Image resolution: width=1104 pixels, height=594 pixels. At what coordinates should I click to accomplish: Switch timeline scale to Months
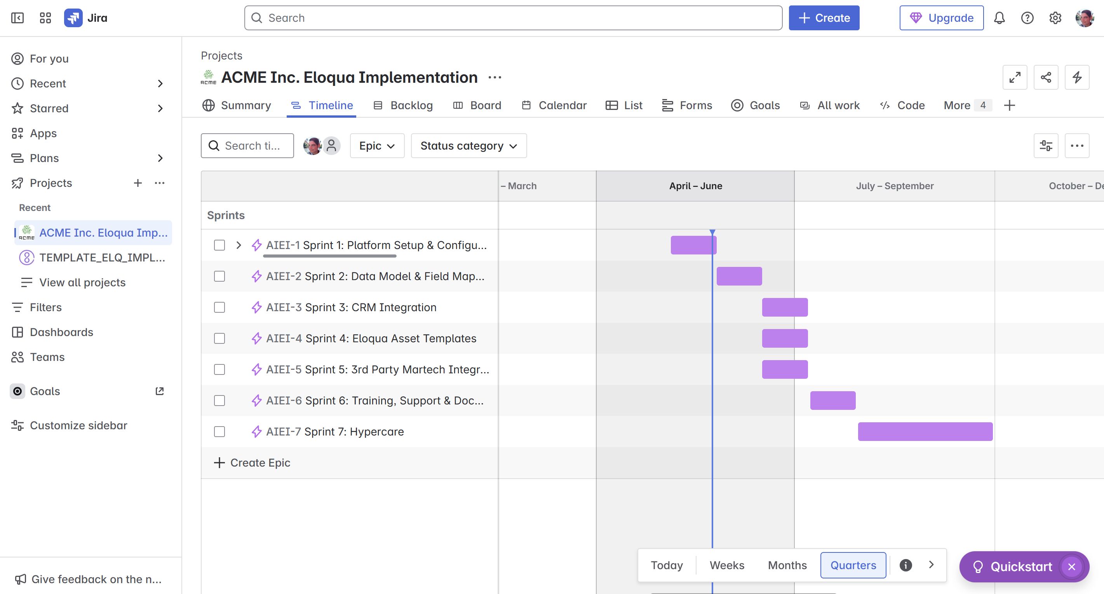[x=787, y=565]
